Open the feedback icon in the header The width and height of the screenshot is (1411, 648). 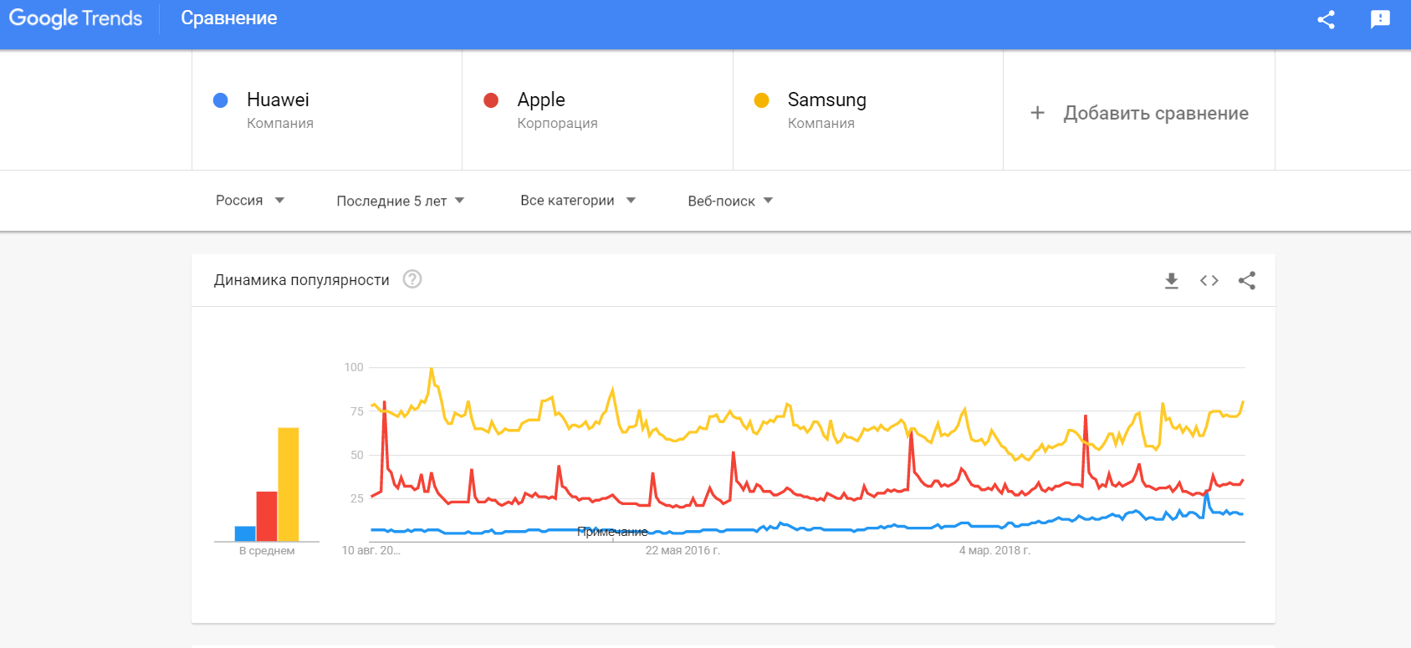pos(1379,20)
